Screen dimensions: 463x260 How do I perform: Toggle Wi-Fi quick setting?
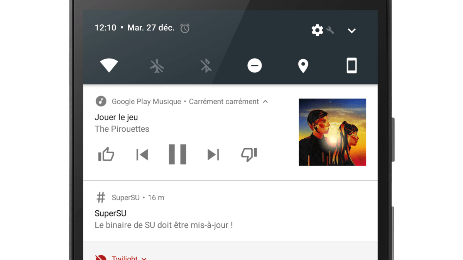pos(109,66)
